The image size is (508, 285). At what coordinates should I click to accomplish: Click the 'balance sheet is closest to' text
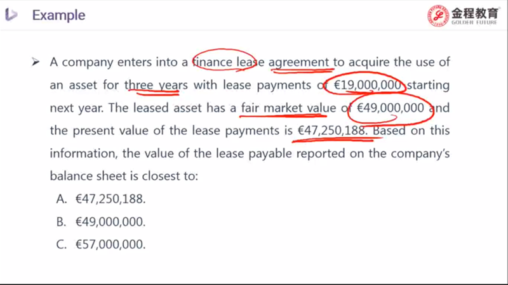click(124, 176)
